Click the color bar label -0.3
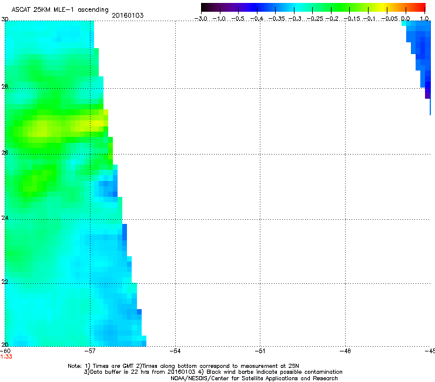435x382 pixels. point(295,19)
